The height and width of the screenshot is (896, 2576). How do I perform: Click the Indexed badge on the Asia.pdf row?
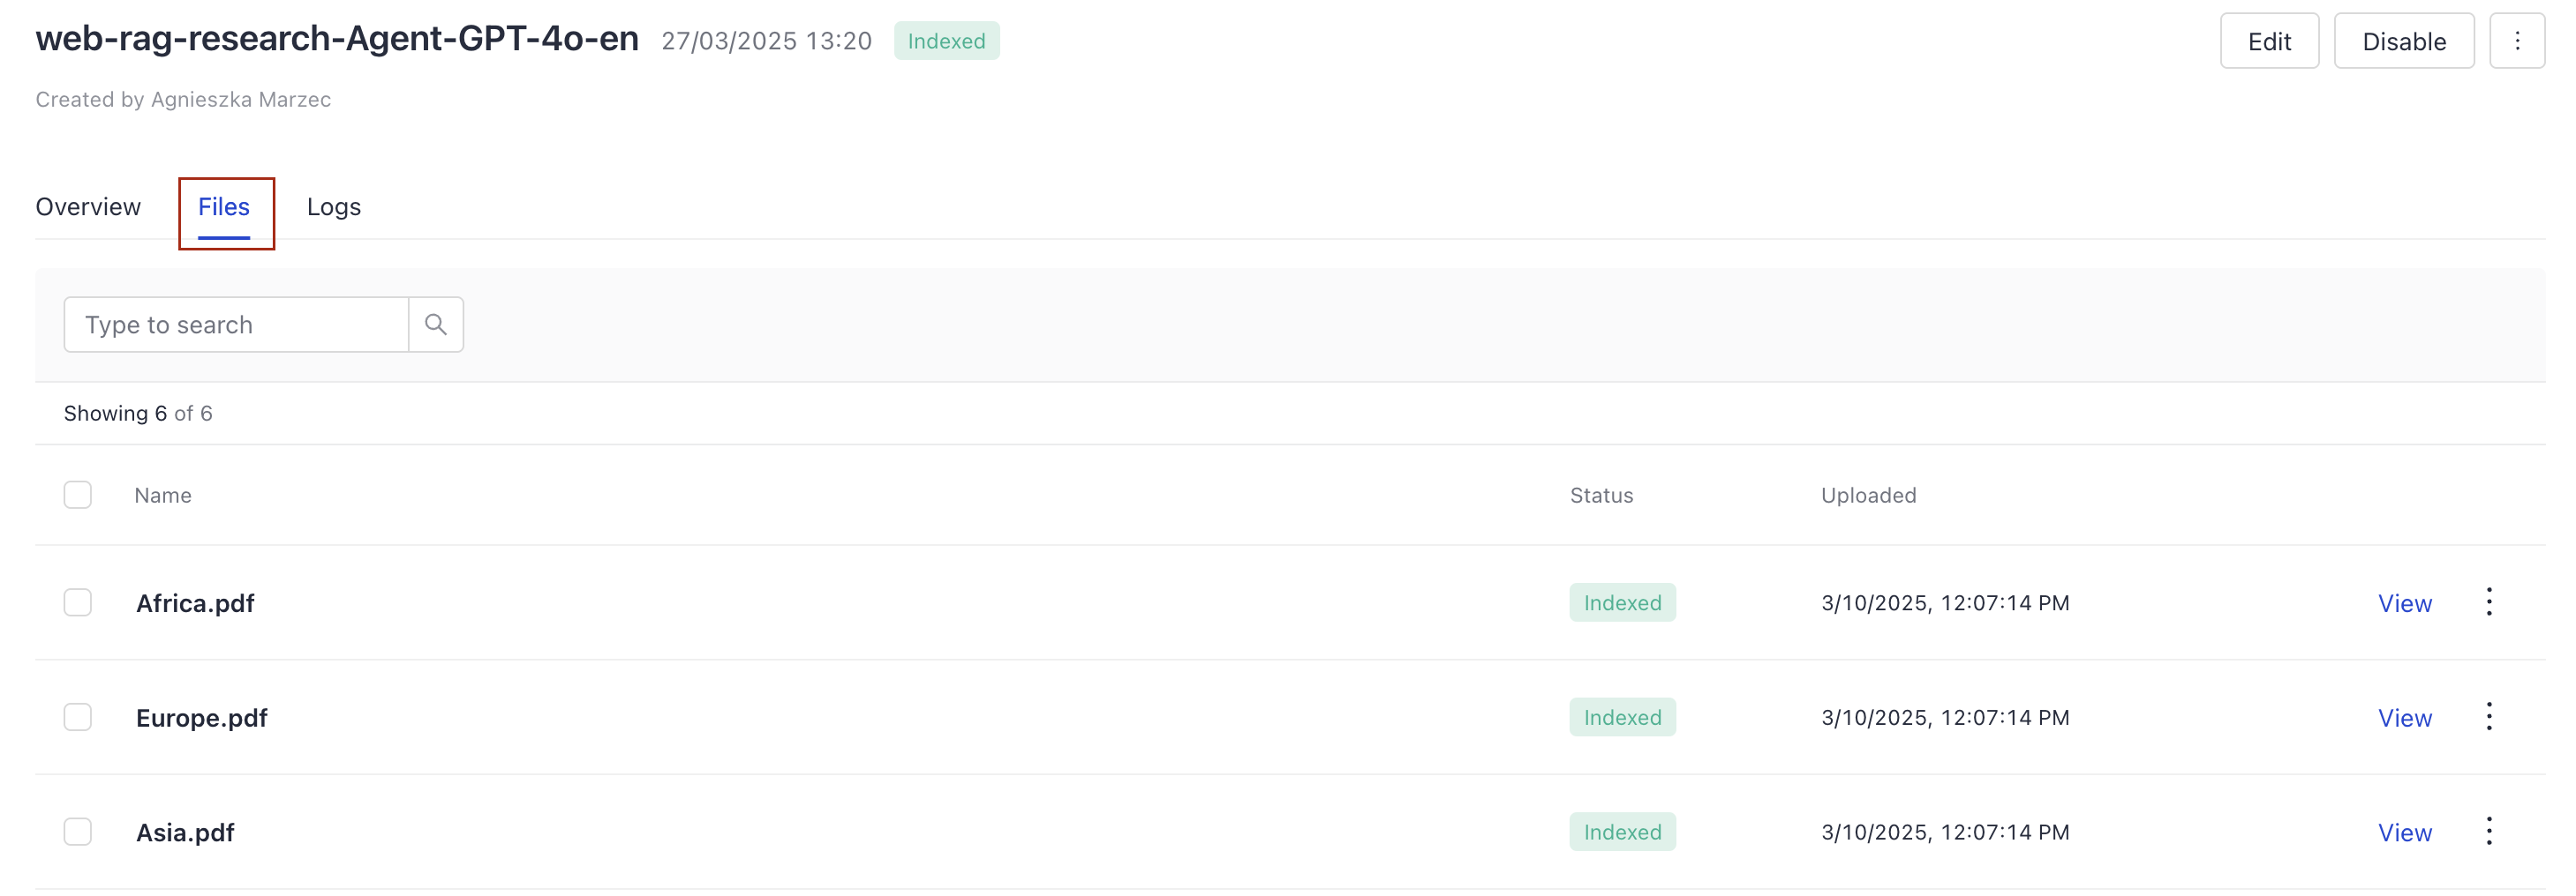coord(1621,831)
